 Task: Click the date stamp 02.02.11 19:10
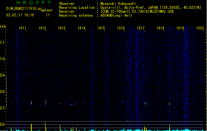[20, 15]
